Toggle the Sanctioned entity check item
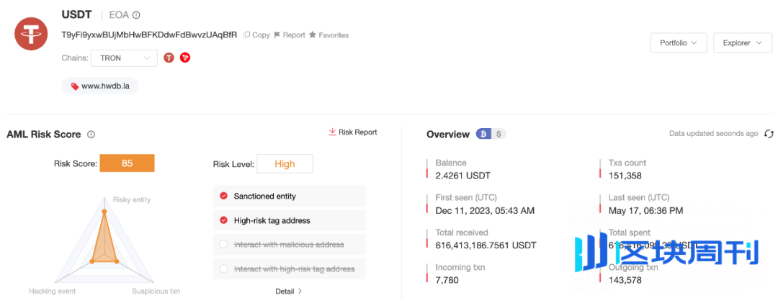778x303 pixels. click(290, 196)
